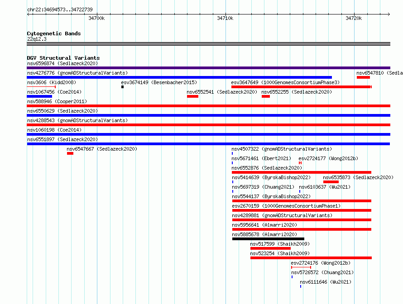This screenshot has width=403, height=304.
Task: Click the red nsv523254 variant bar
Action: [x=311, y=258]
